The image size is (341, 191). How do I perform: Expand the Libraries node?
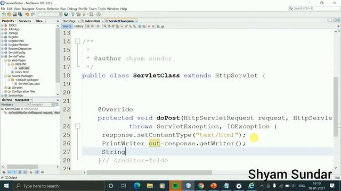(x=6, y=88)
